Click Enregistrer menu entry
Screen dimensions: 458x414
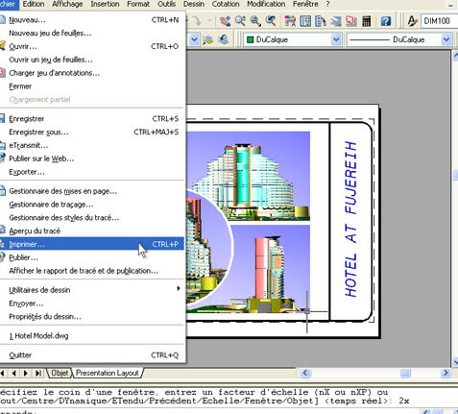(92, 119)
